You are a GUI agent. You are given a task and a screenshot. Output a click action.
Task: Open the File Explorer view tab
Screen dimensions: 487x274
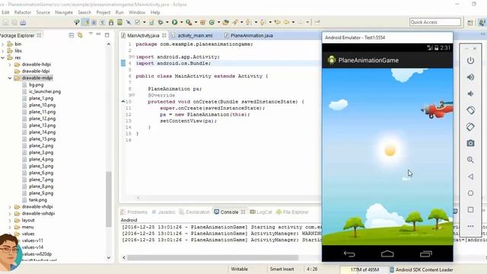point(292,212)
